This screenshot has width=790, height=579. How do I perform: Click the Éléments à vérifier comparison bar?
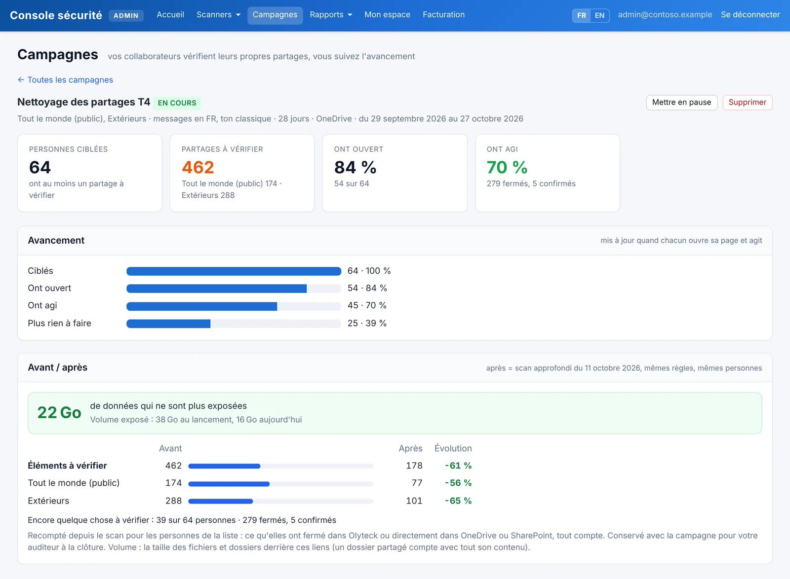pyautogui.click(x=280, y=466)
